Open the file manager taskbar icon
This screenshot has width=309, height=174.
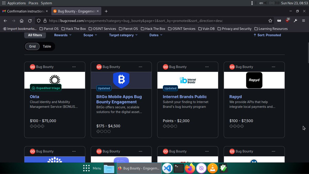(x=109, y=169)
